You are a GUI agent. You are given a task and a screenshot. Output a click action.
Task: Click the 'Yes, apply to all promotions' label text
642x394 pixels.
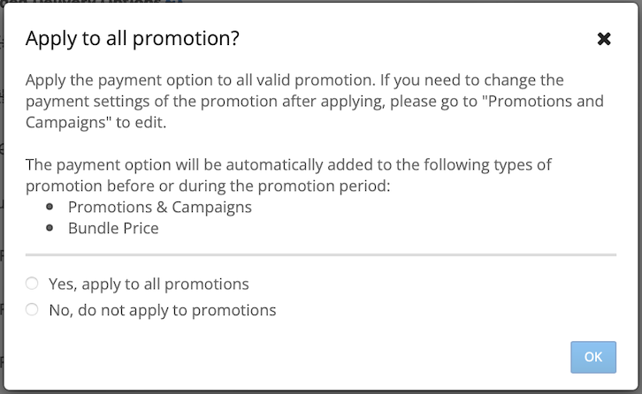(x=149, y=284)
